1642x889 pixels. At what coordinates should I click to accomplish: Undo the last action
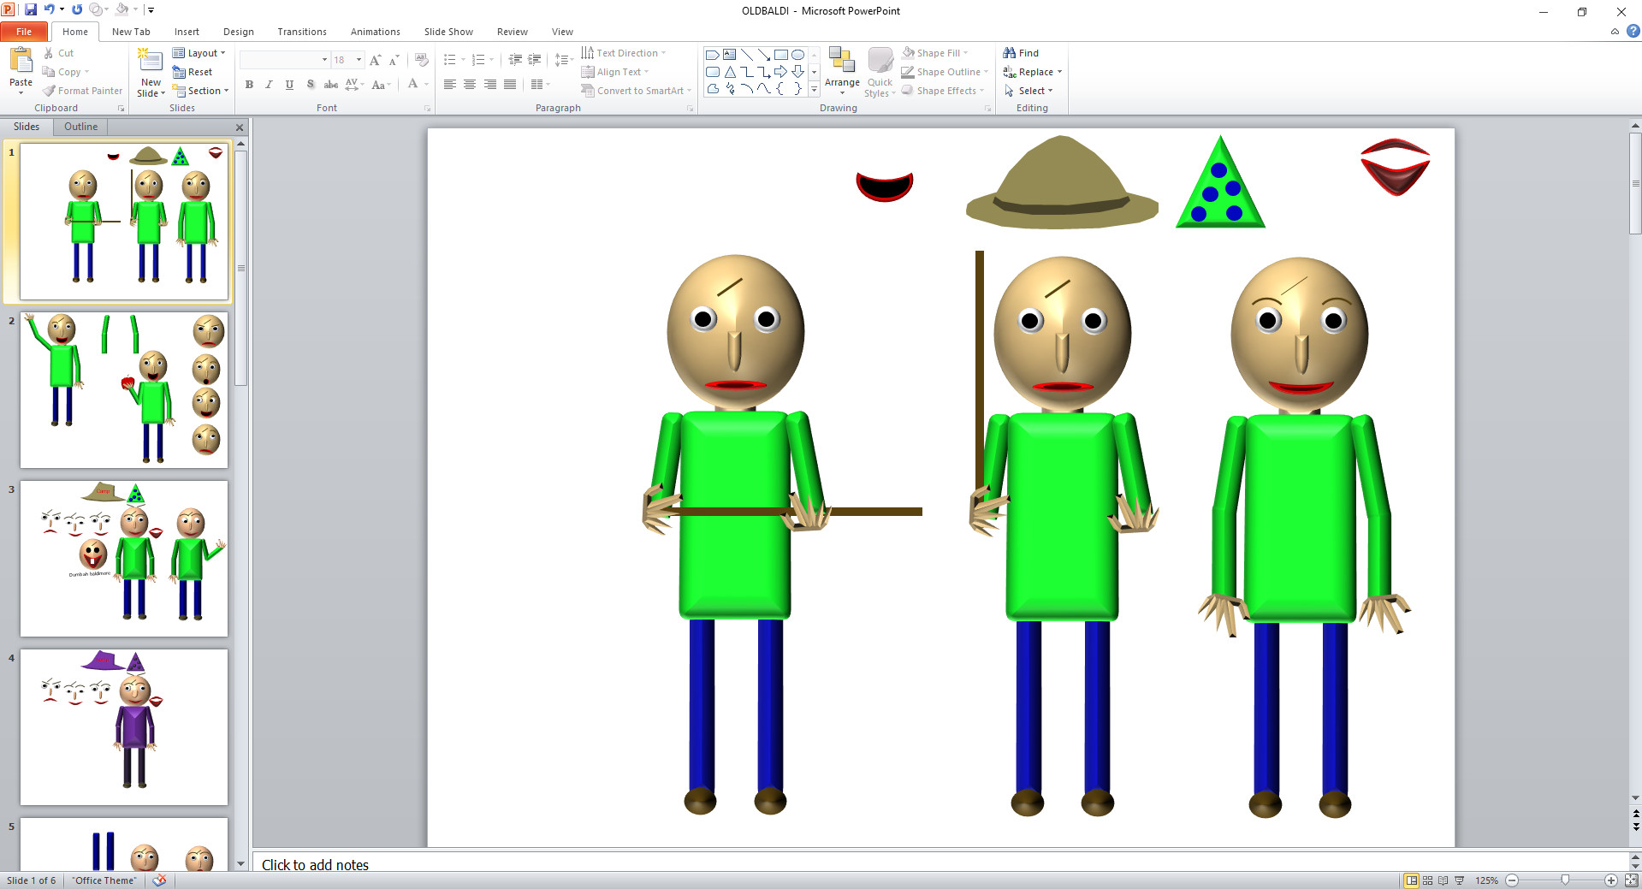(50, 10)
